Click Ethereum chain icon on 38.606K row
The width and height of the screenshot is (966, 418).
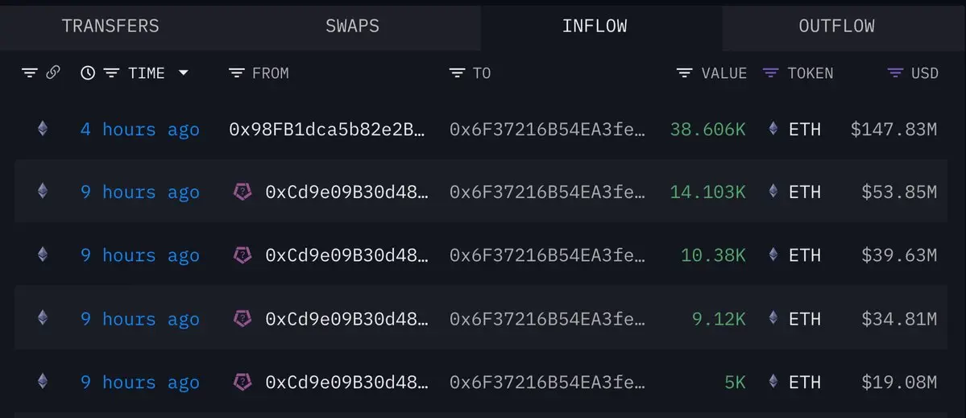coord(43,128)
